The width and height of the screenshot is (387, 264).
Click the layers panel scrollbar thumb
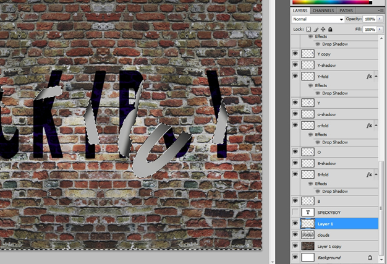pos(381,208)
